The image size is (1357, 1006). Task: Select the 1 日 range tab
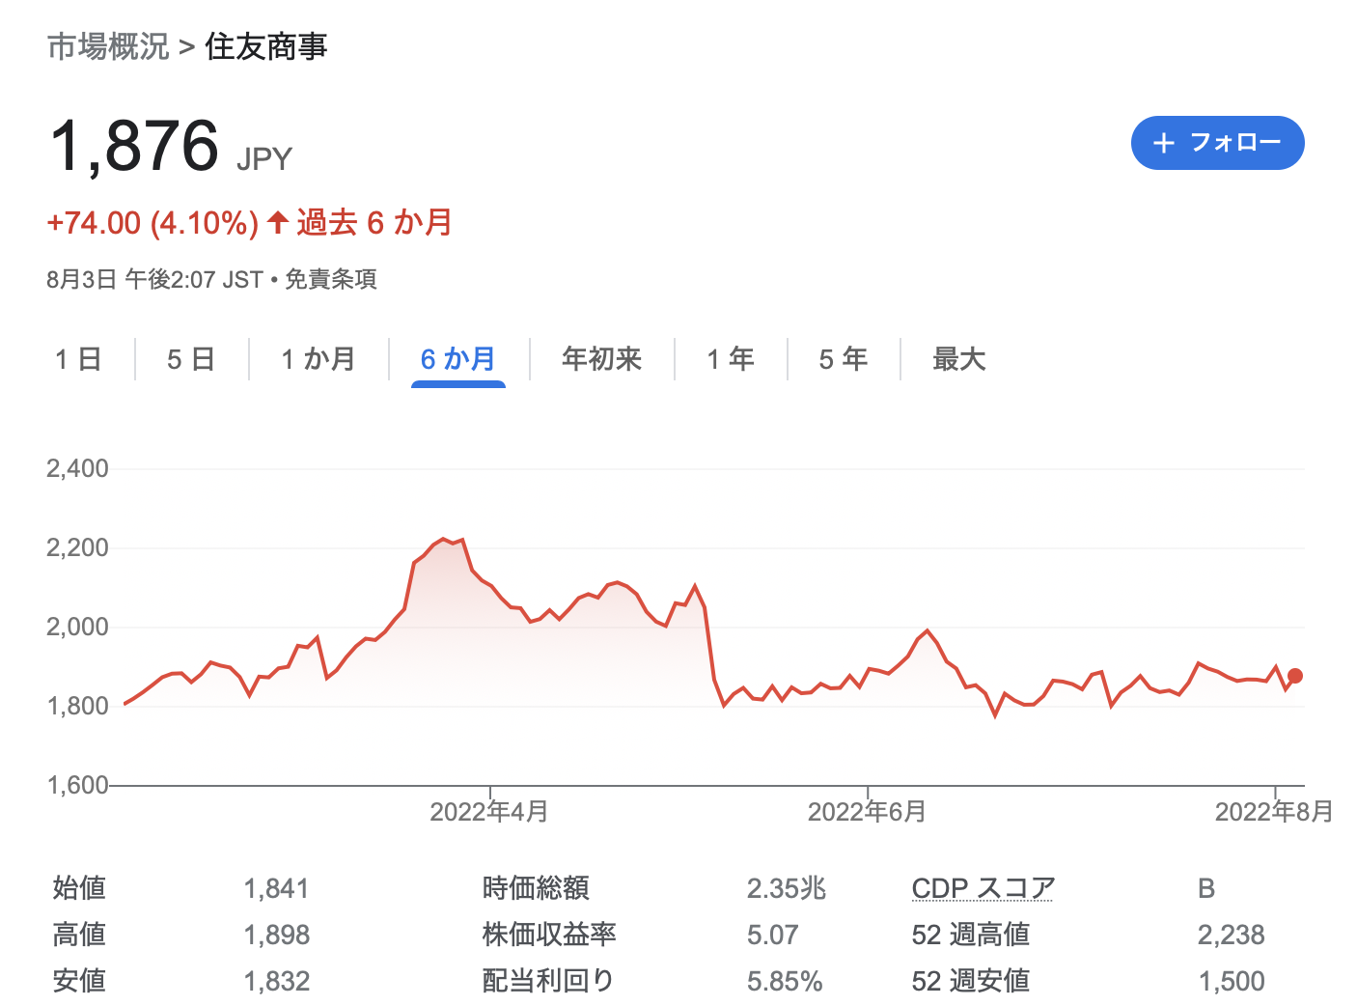[78, 359]
